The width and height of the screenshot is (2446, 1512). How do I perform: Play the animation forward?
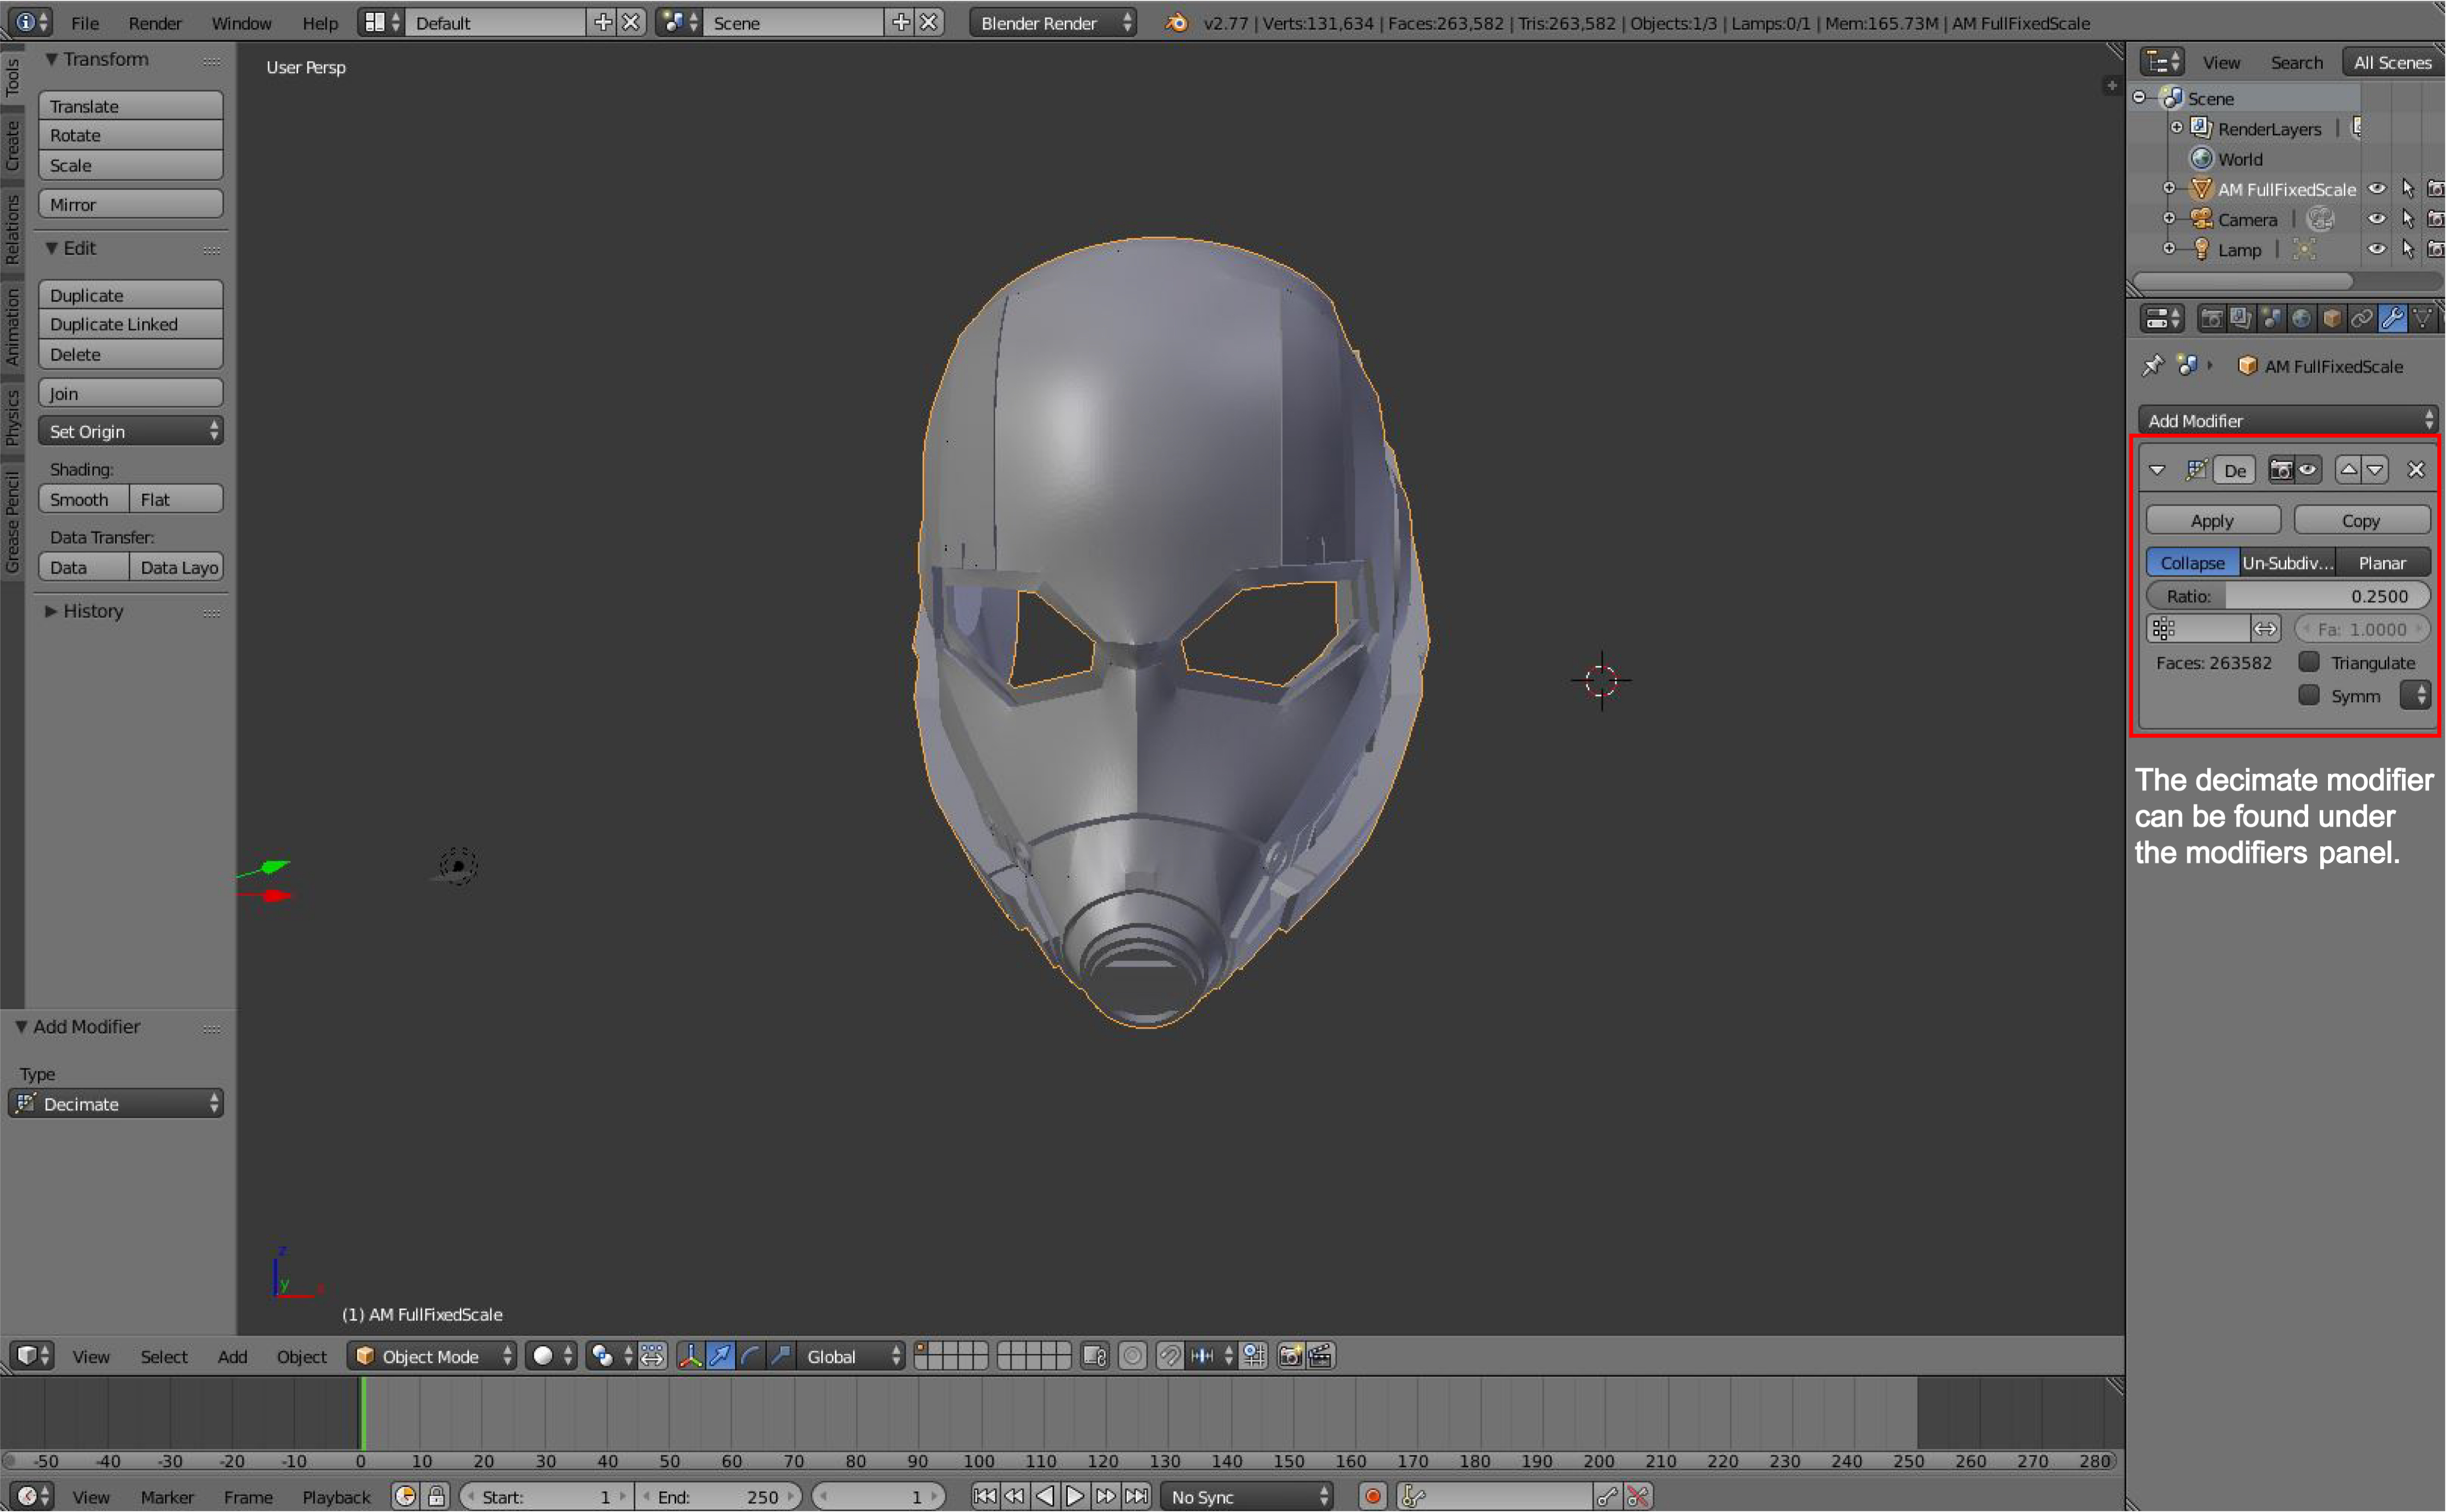click(x=1075, y=1496)
